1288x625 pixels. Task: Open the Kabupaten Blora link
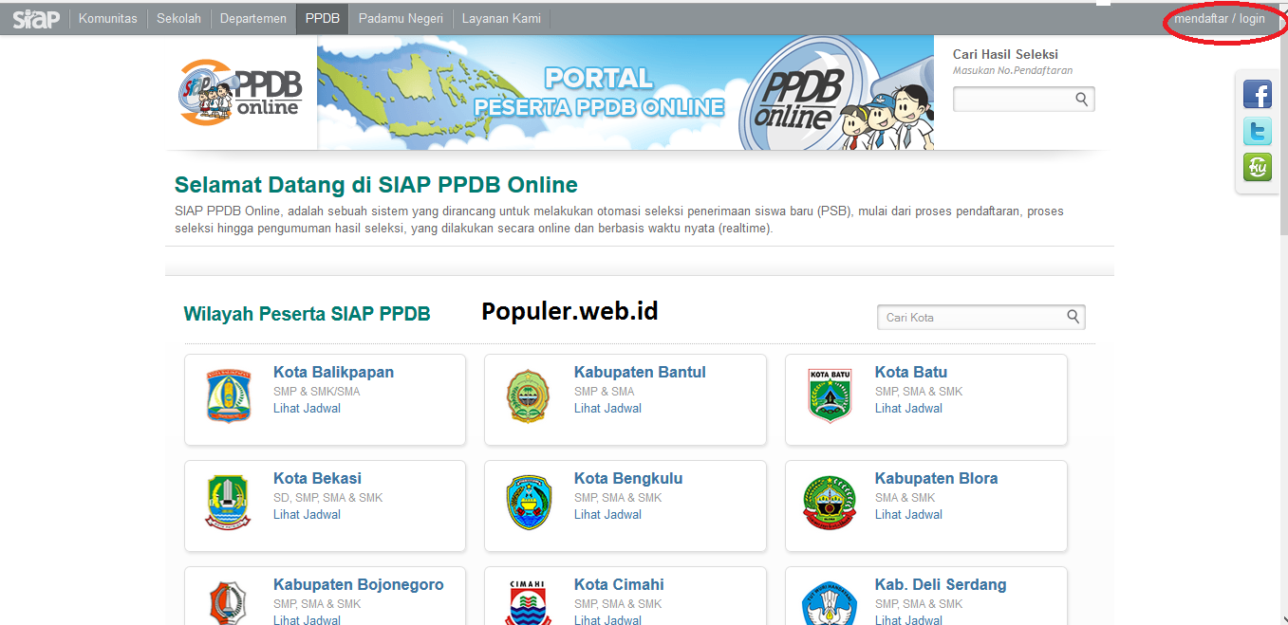pos(936,478)
